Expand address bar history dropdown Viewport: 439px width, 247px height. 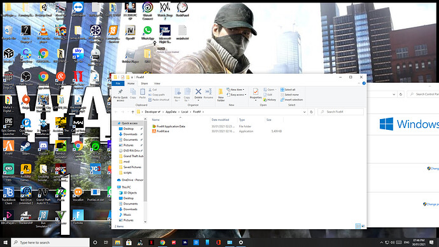[304, 112]
